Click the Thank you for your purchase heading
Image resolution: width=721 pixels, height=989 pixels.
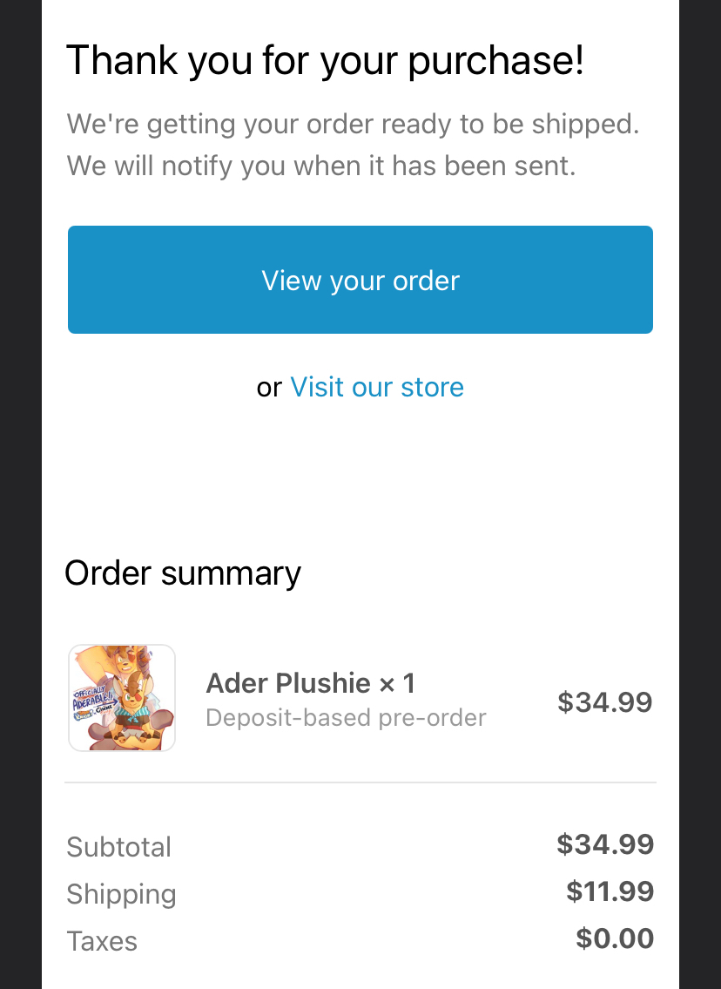tap(325, 61)
